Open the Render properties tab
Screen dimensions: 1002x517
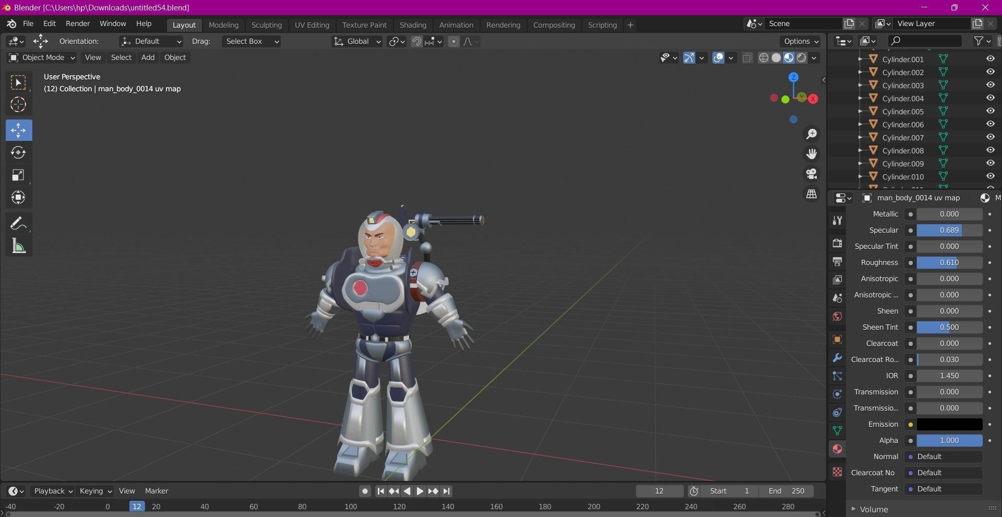point(837,243)
